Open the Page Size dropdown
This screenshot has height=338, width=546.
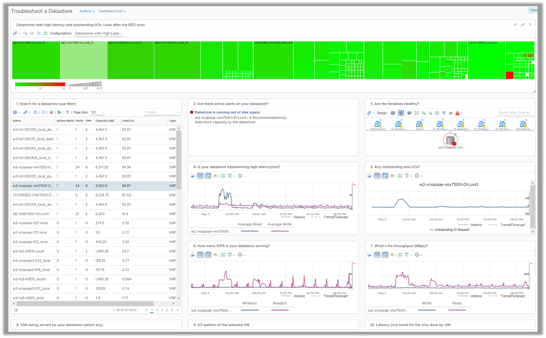click(98, 112)
